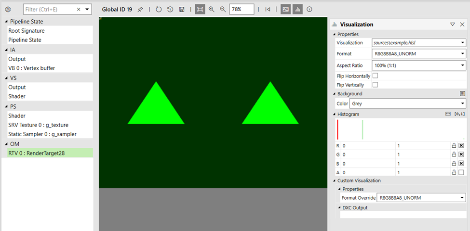Collapse the DXC Output section
Image resolution: width=470 pixels, height=231 pixels.
pos(339,208)
